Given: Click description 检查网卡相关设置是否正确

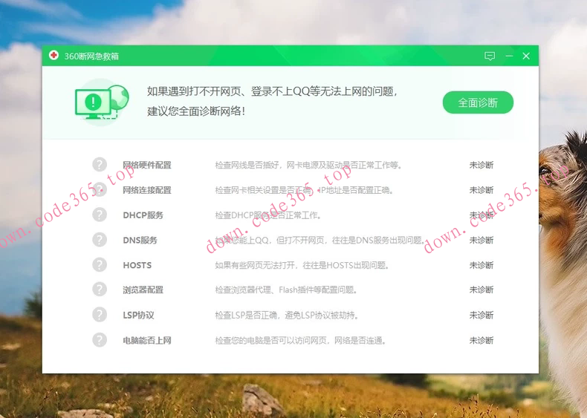Looking at the screenshot, I should pos(304,190).
